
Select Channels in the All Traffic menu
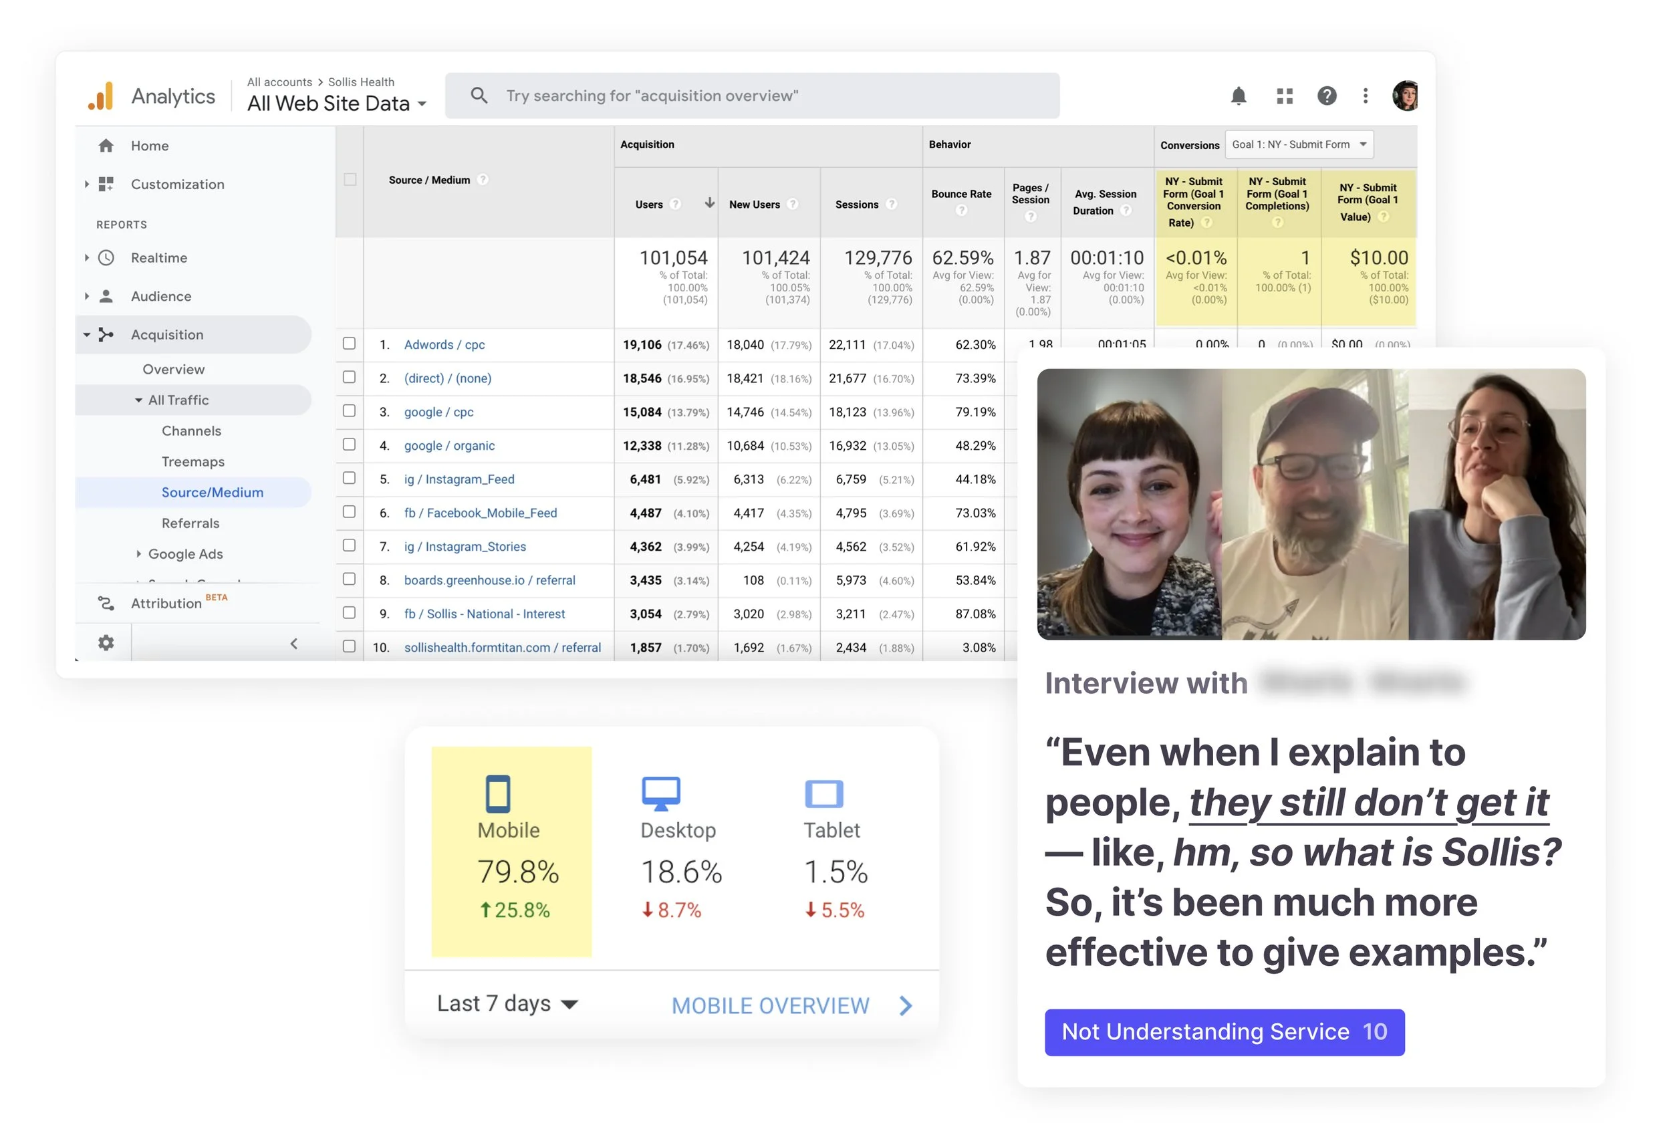click(x=191, y=431)
